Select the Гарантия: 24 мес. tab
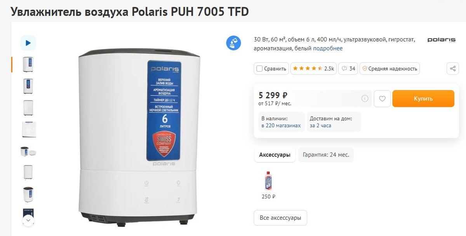The height and width of the screenshot is (236, 466). [326, 155]
